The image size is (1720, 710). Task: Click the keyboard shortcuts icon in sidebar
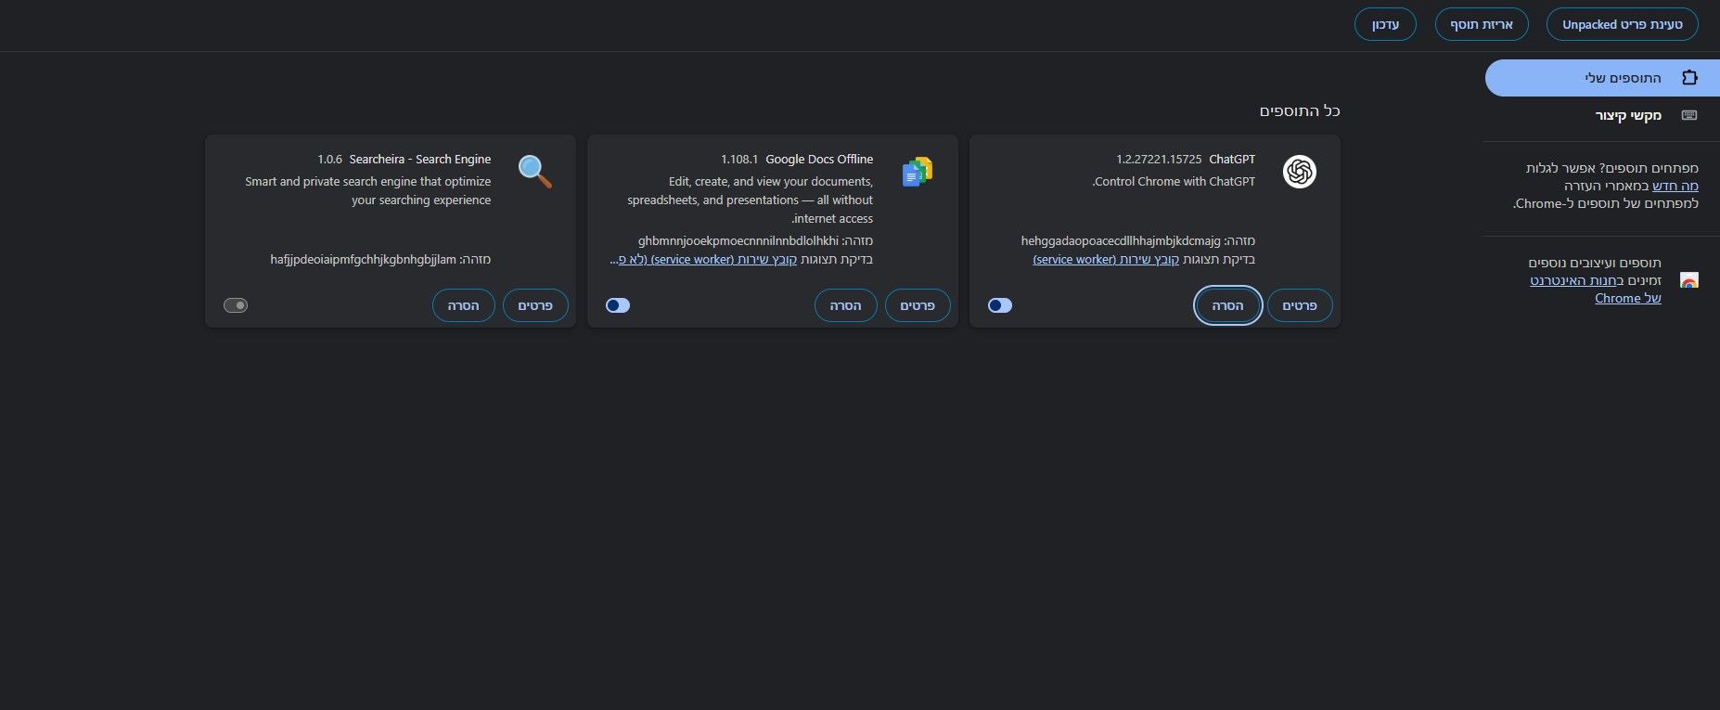click(x=1689, y=115)
